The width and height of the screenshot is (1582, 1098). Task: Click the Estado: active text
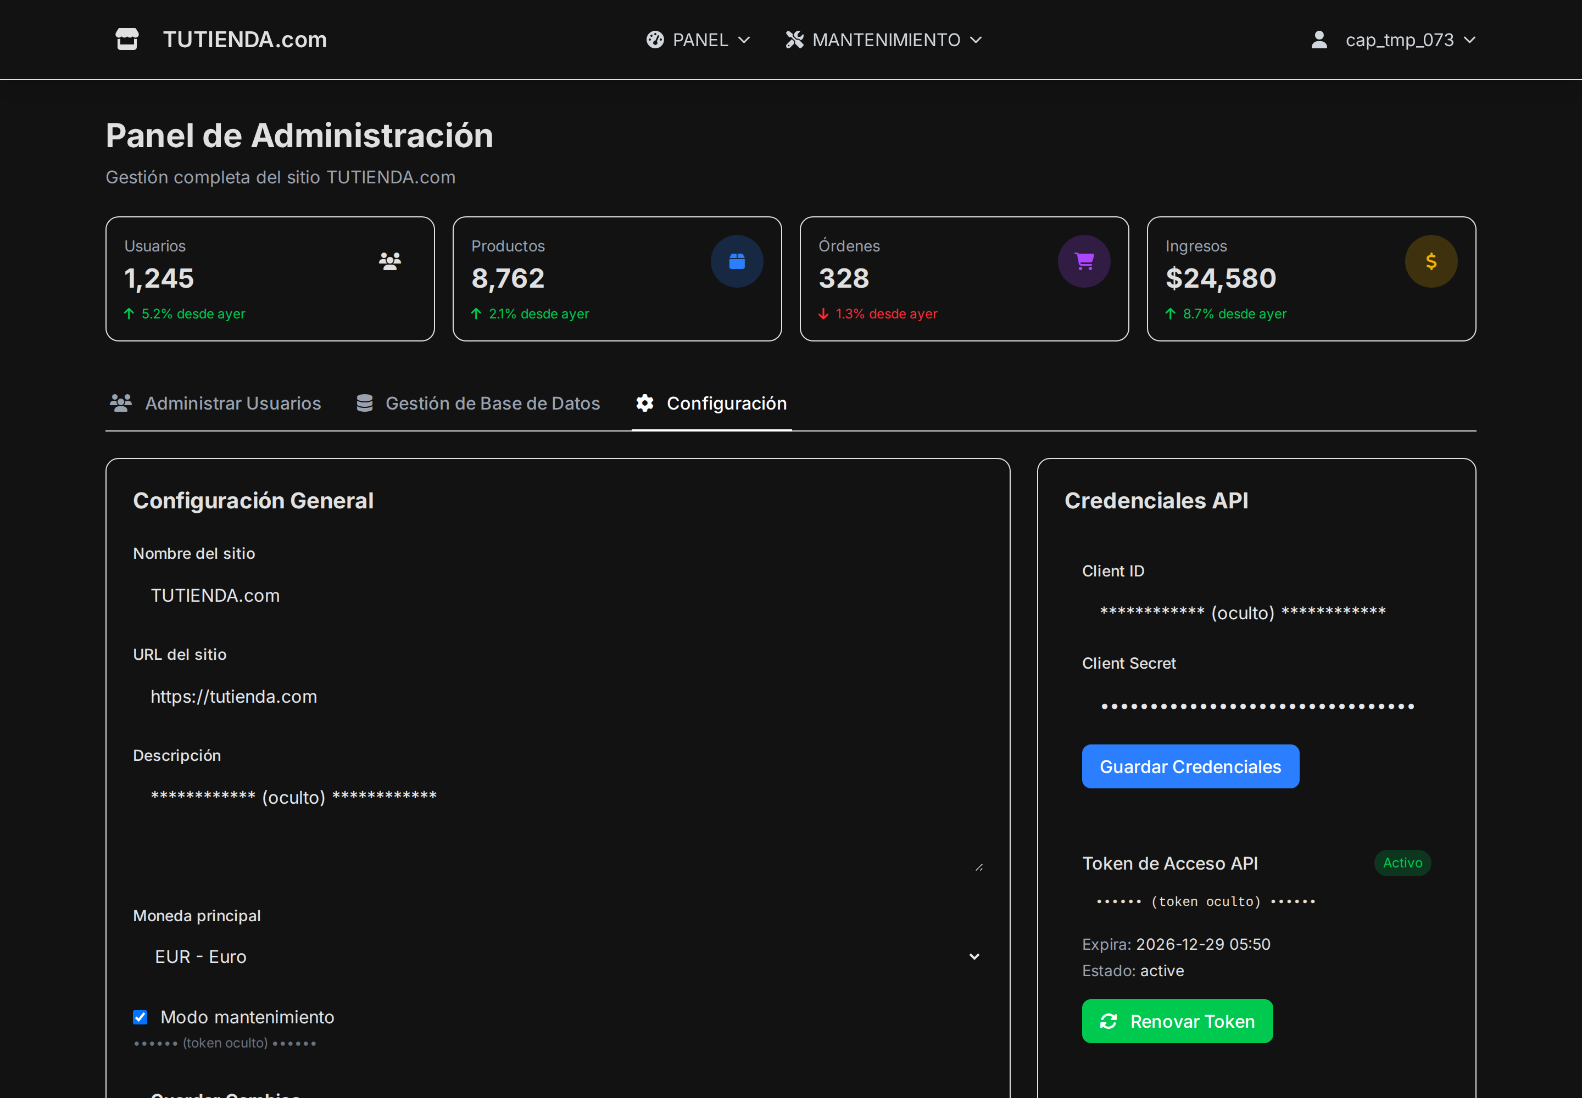tap(1133, 971)
